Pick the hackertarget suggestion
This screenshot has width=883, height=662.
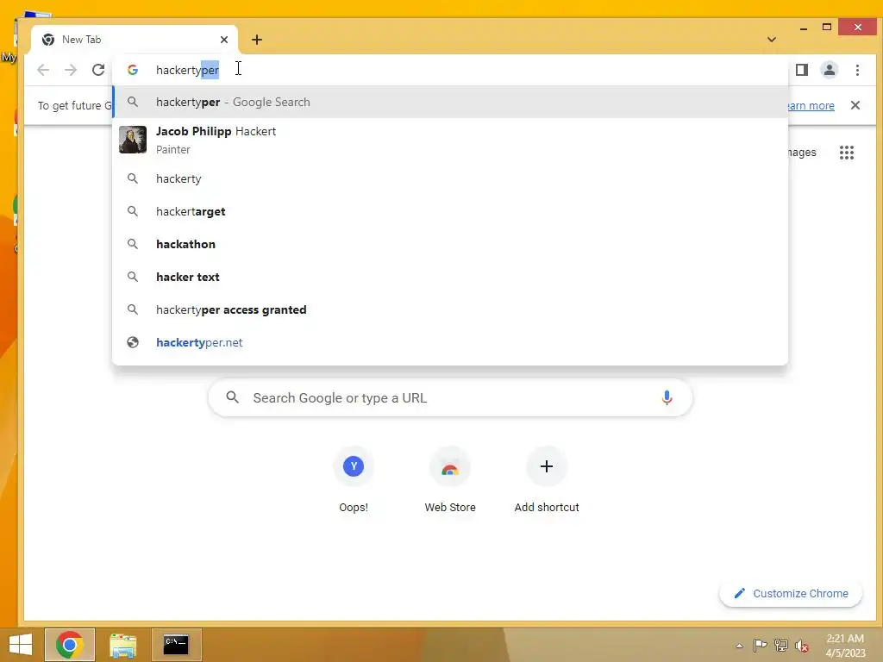click(x=450, y=211)
